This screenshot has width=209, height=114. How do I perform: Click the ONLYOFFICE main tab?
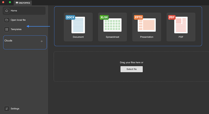[23, 3]
